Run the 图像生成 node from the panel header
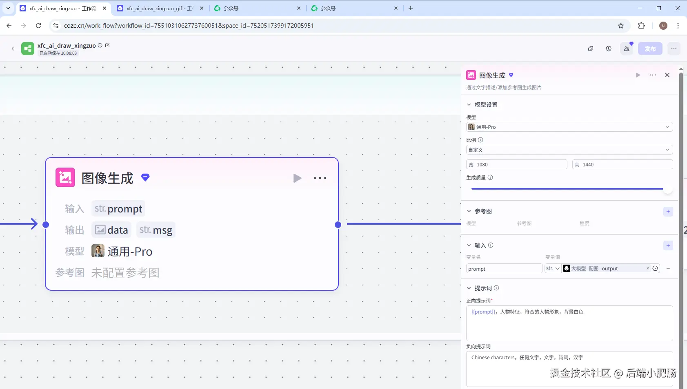The width and height of the screenshot is (687, 389). pos(638,75)
